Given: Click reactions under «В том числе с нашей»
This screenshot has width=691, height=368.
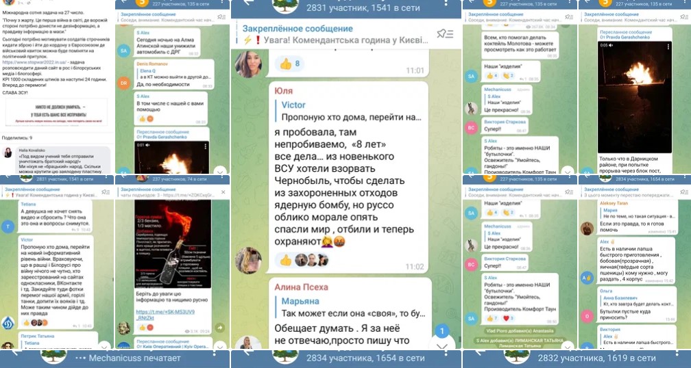Looking at the screenshot, I should 146,119.
